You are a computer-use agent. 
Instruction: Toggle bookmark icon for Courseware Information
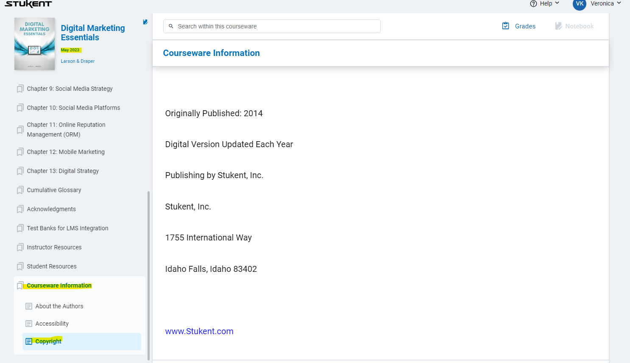[x=20, y=285]
